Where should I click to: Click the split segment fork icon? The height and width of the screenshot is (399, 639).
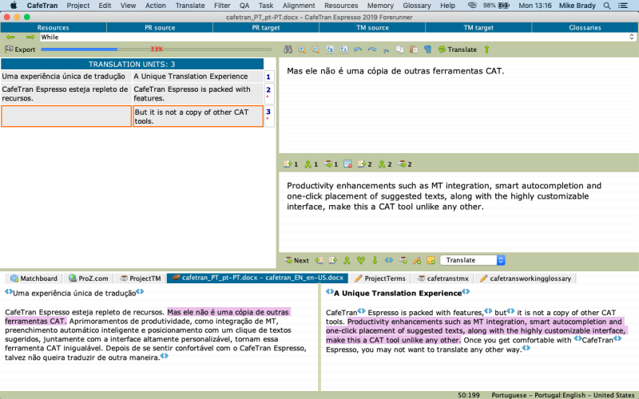click(x=361, y=260)
